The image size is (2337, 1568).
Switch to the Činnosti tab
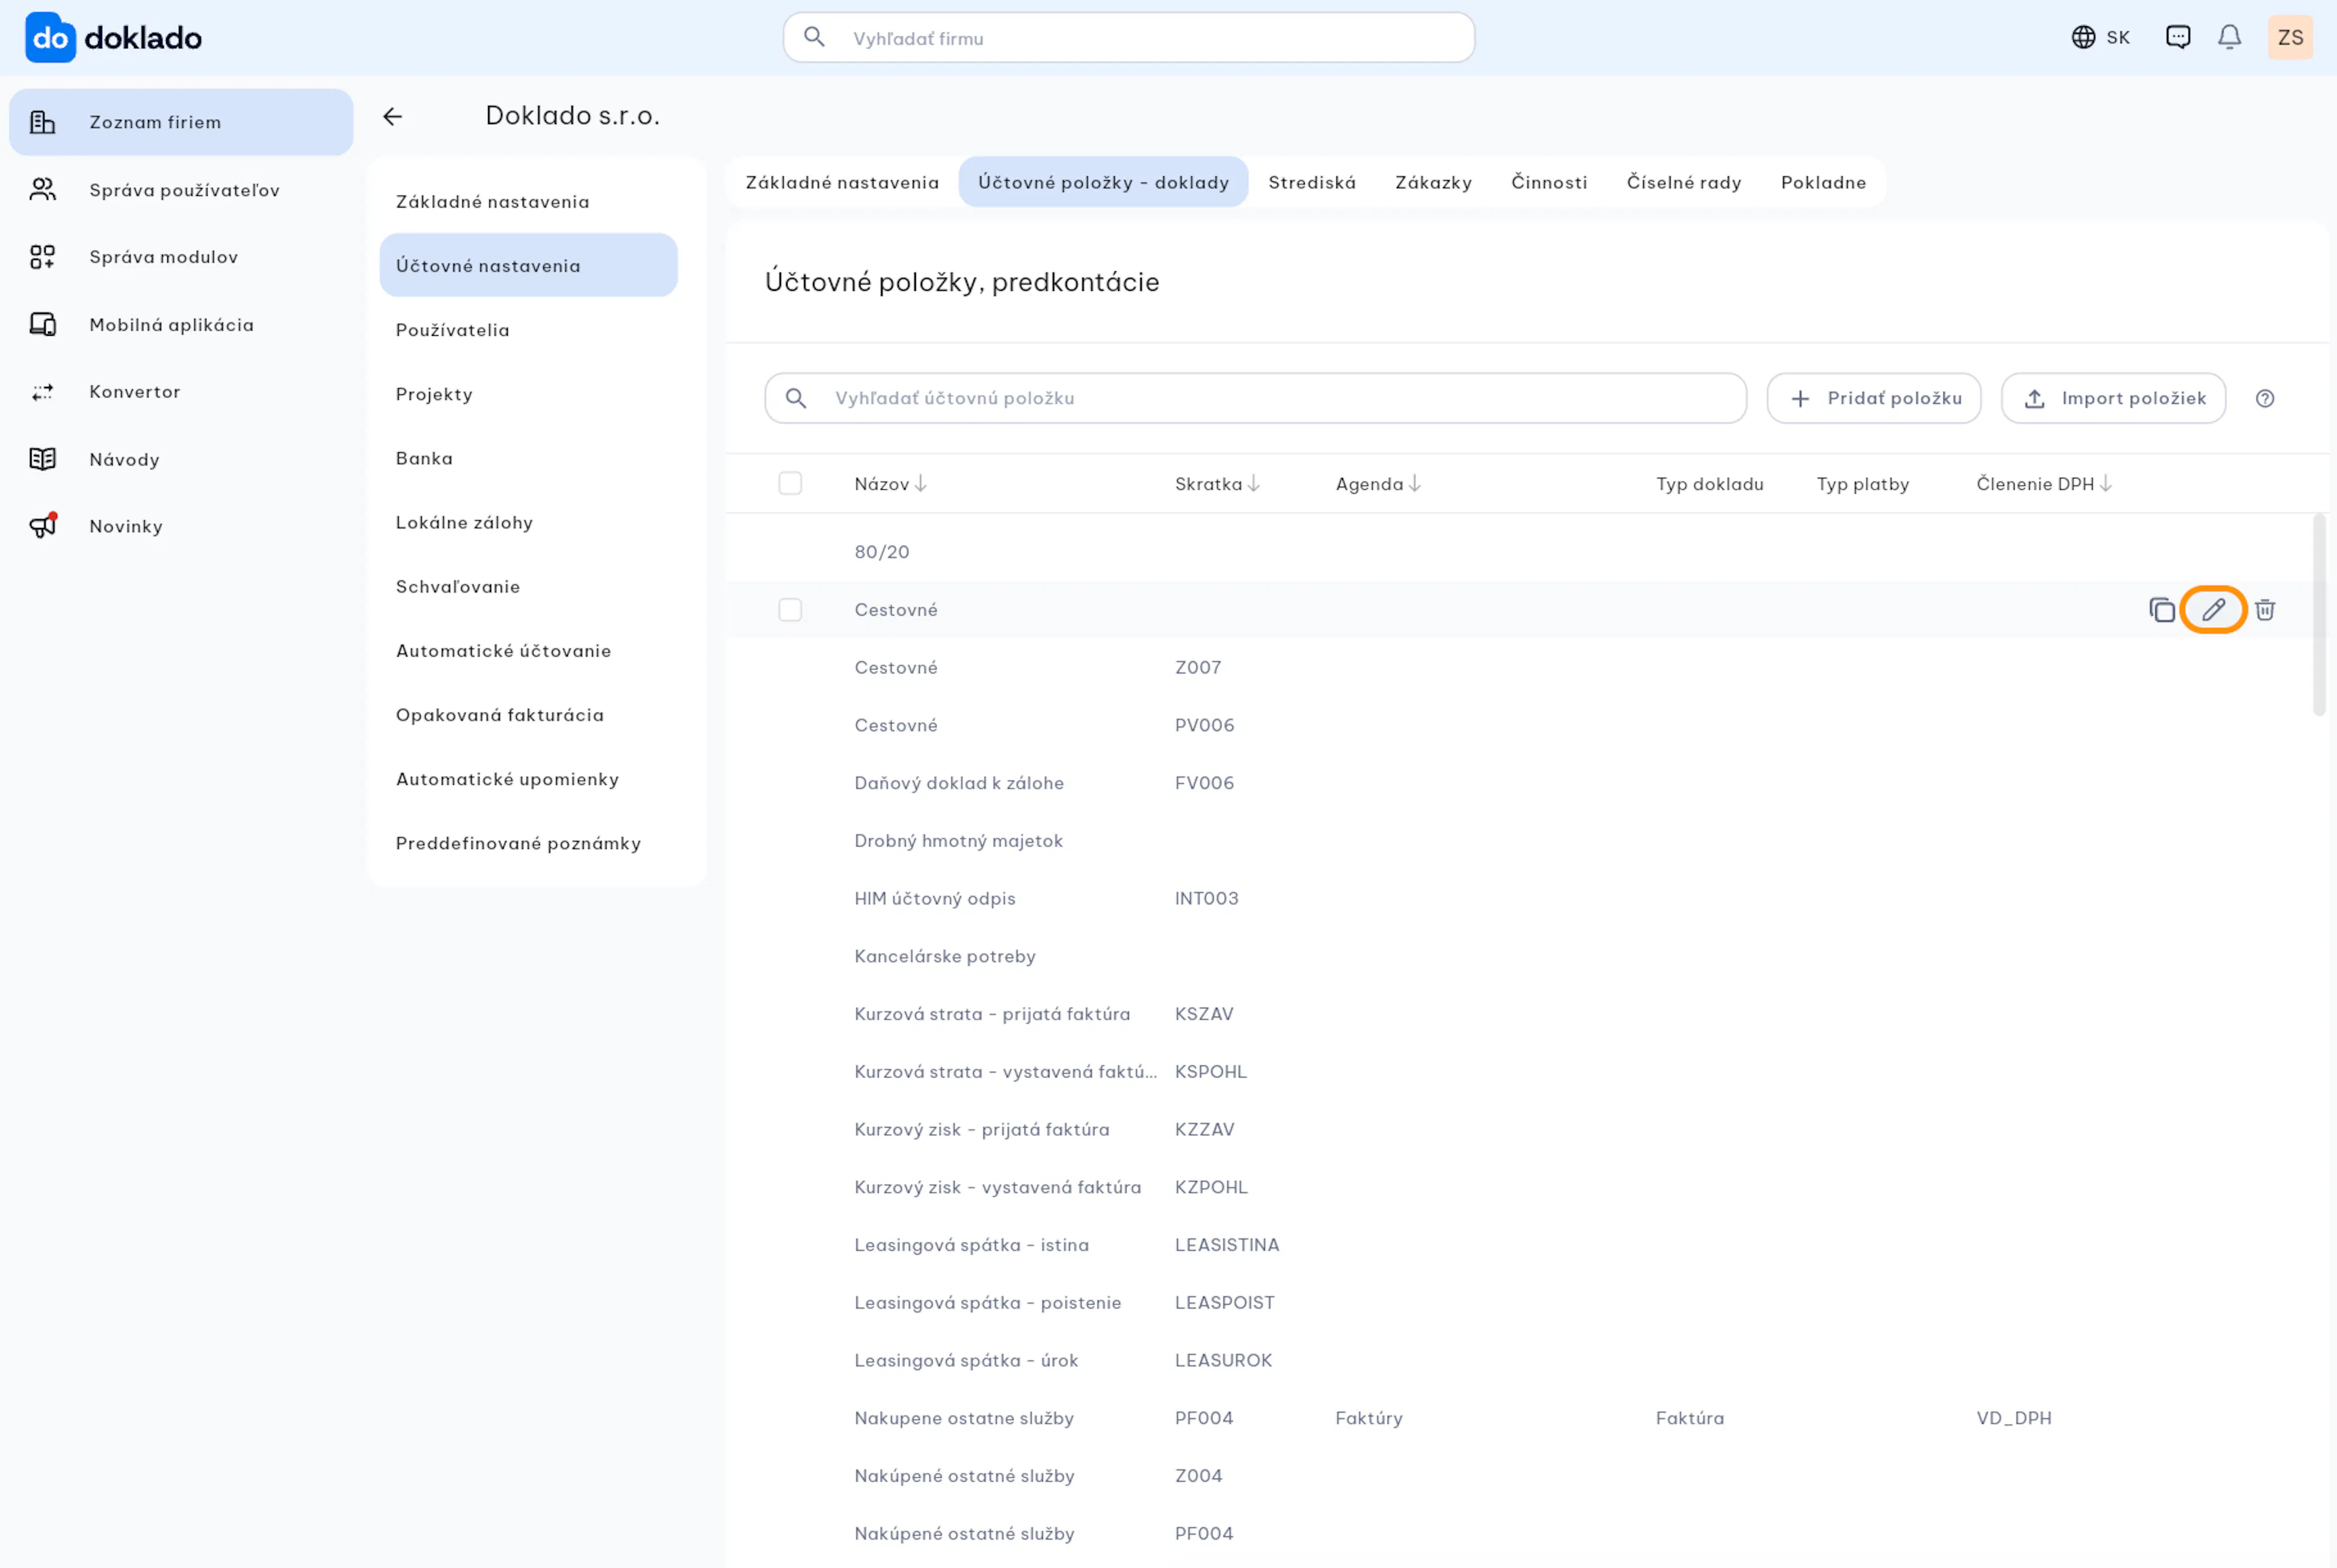[x=1549, y=182]
